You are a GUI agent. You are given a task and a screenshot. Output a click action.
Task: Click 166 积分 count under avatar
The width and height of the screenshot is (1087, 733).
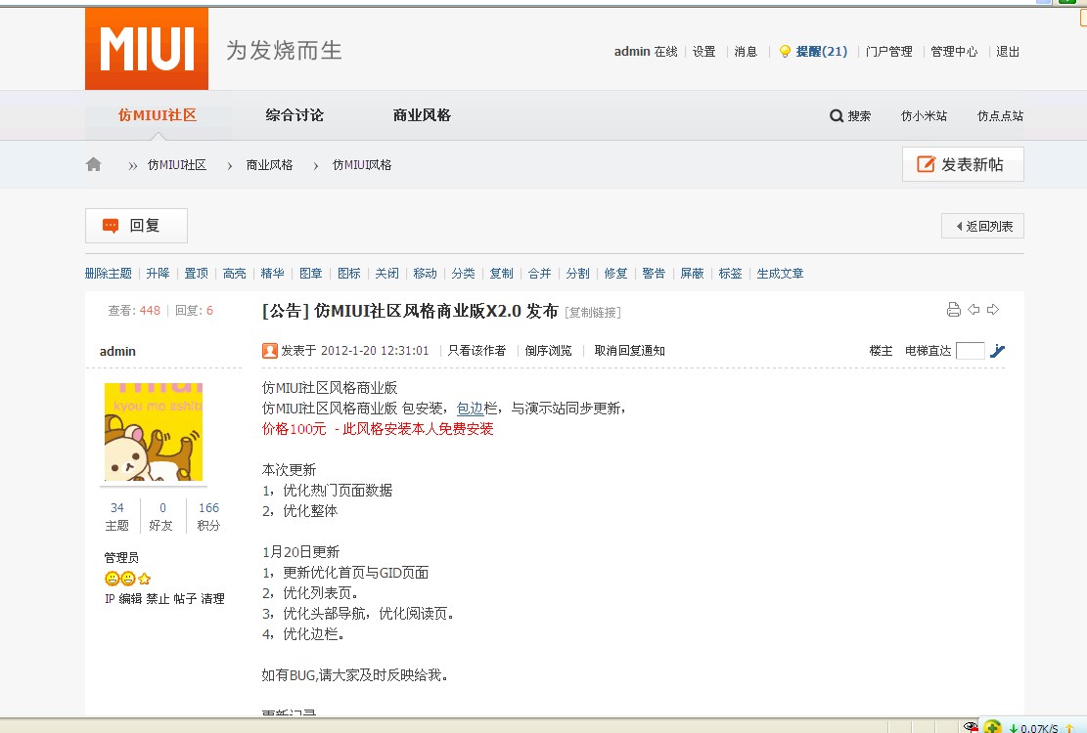coord(208,516)
